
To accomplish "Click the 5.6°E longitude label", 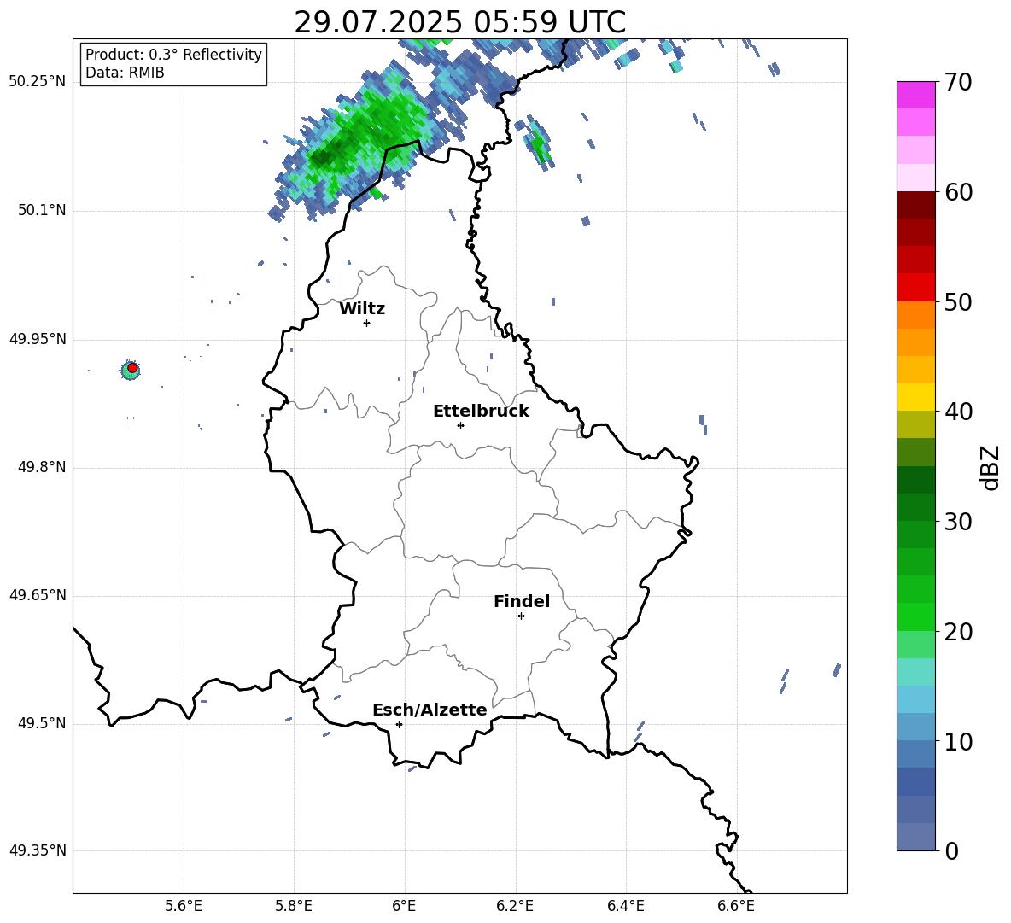I will pyautogui.click(x=184, y=906).
